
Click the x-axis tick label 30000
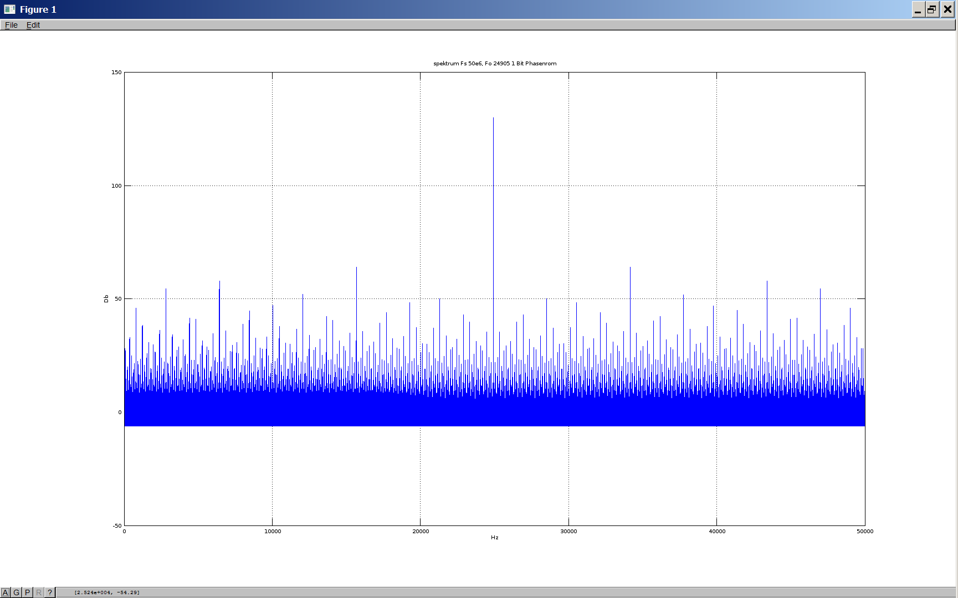pos(568,532)
